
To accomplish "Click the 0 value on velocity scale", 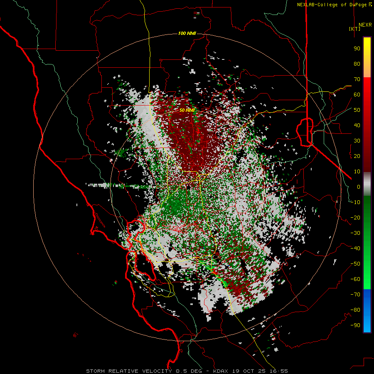I will tap(359, 187).
